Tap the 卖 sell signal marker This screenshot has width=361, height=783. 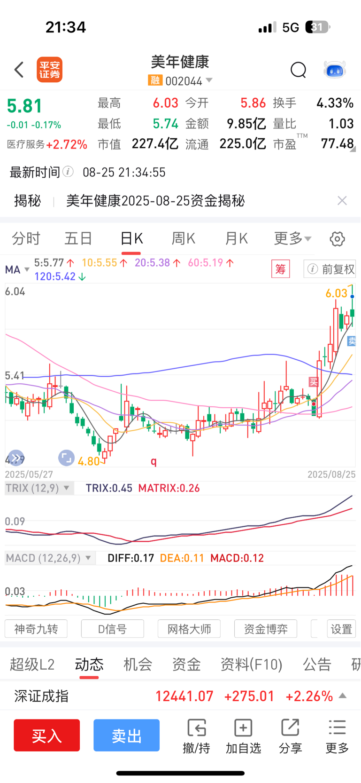pos(352,341)
